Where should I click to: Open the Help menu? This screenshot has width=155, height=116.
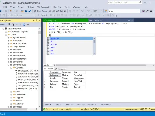pyautogui.click(x=86, y=7)
